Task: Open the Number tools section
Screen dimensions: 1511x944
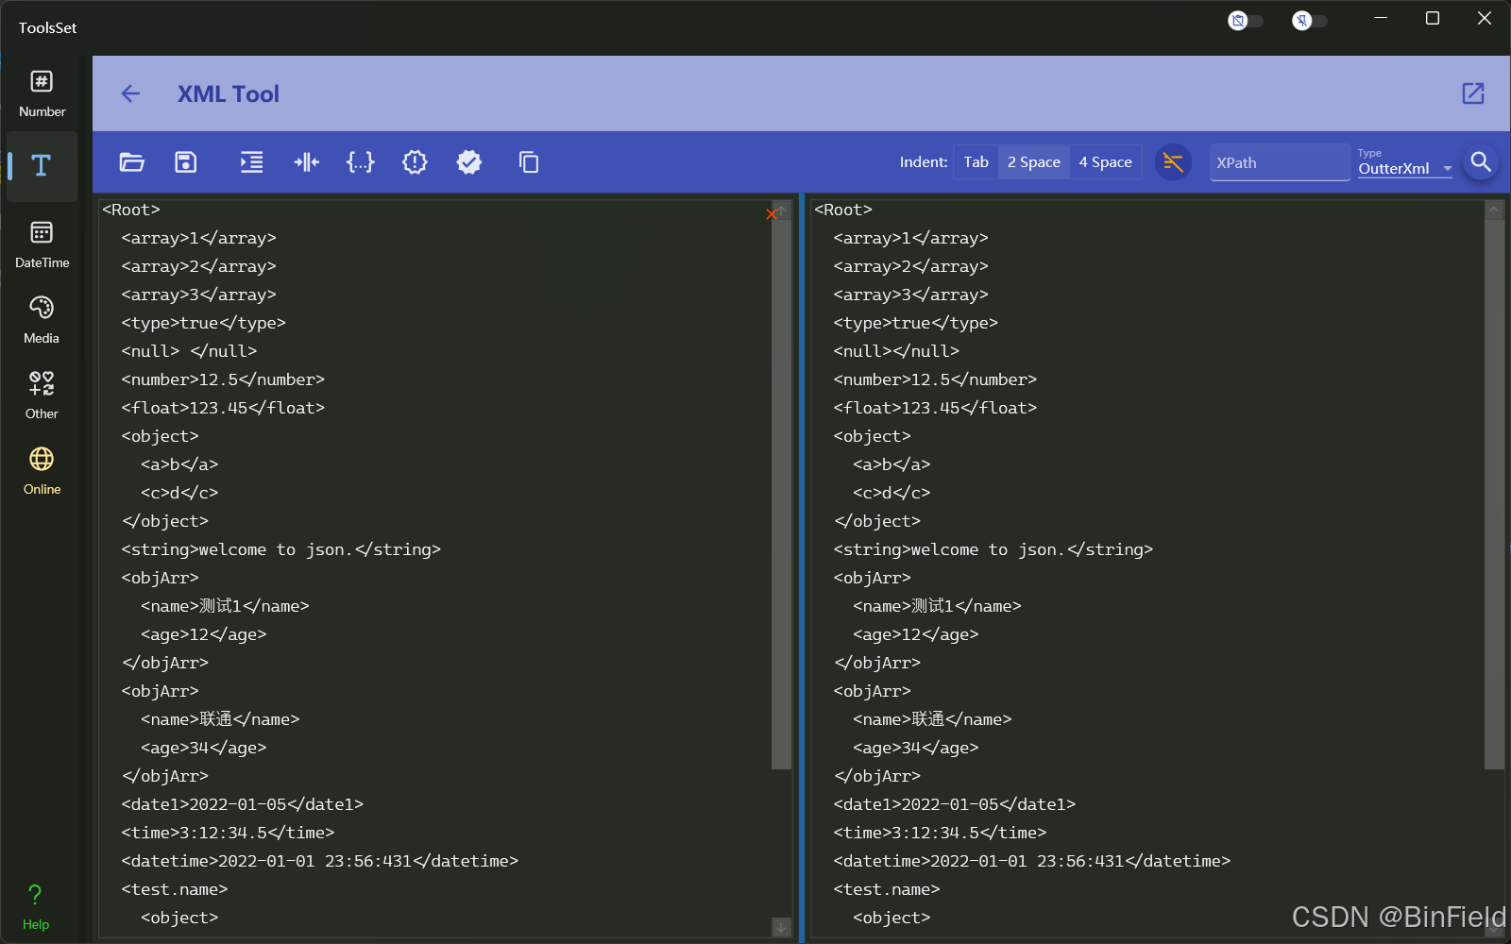Action: (x=42, y=93)
